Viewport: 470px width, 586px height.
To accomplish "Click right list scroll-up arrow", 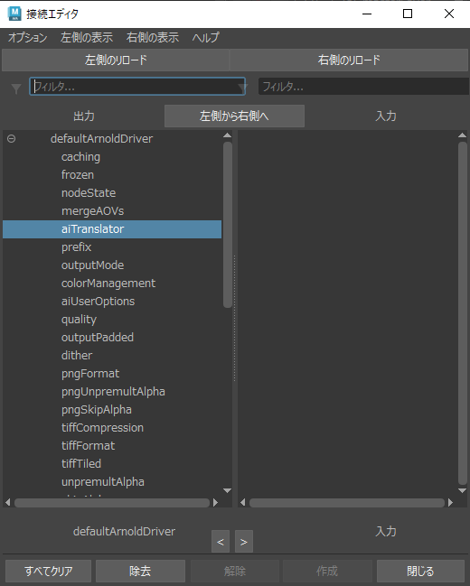I will tap(462, 135).
